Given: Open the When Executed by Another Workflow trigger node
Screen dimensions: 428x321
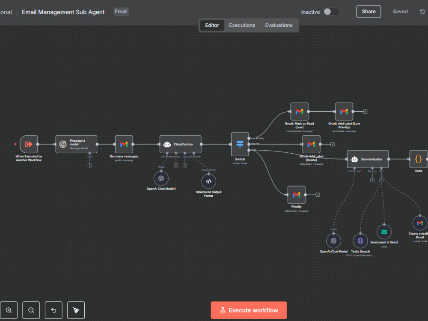Looking at the screenshot, I should coord(29,144).
